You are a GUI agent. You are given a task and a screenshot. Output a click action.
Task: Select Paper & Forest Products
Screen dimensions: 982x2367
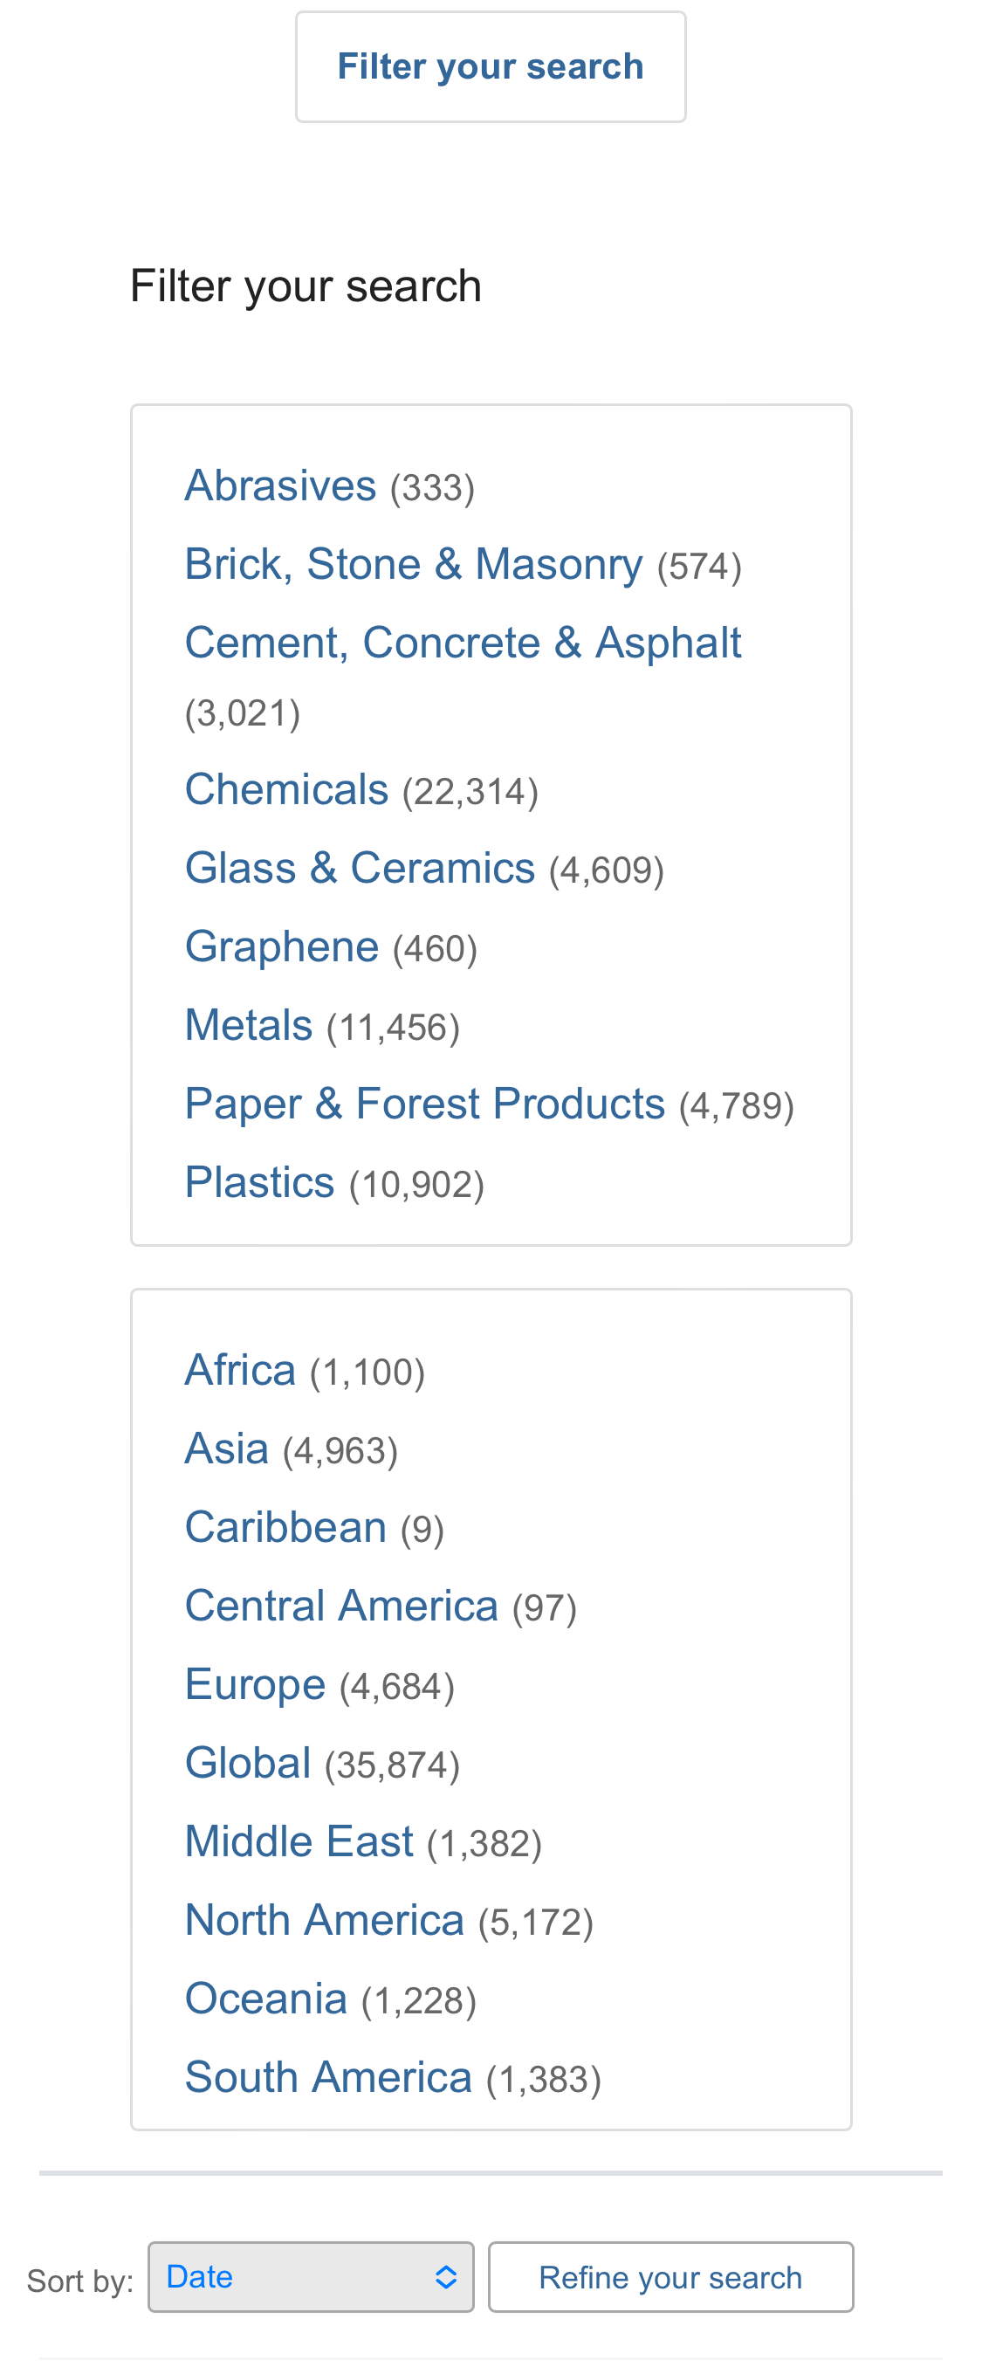point(424,1103)
